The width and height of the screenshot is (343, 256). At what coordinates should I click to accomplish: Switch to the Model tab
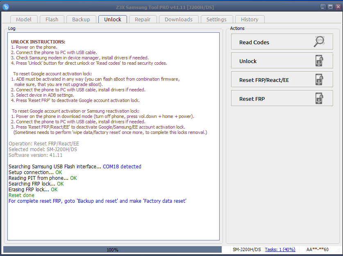click(x=24, y=20)
